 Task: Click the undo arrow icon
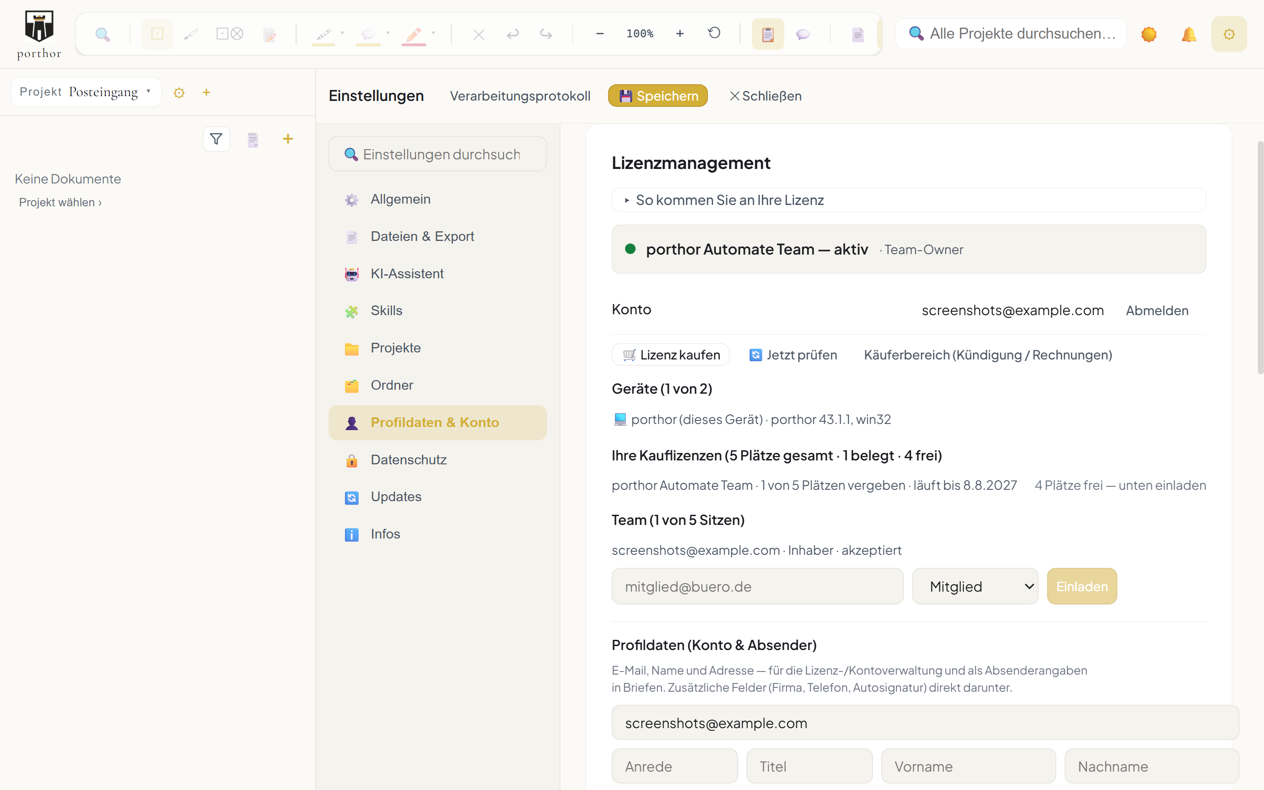click(512, 34)
